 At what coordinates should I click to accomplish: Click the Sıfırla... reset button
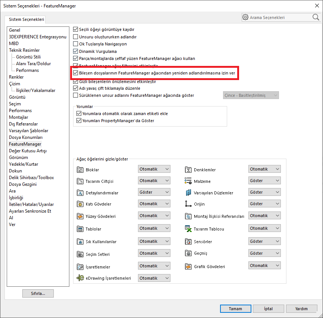[x=38, y=293]
